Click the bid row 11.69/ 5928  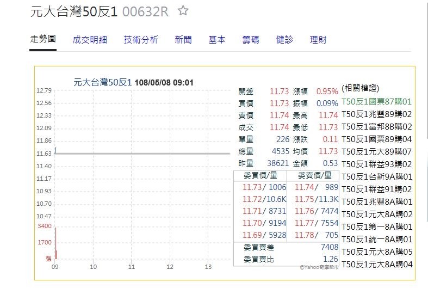(264, 235)
